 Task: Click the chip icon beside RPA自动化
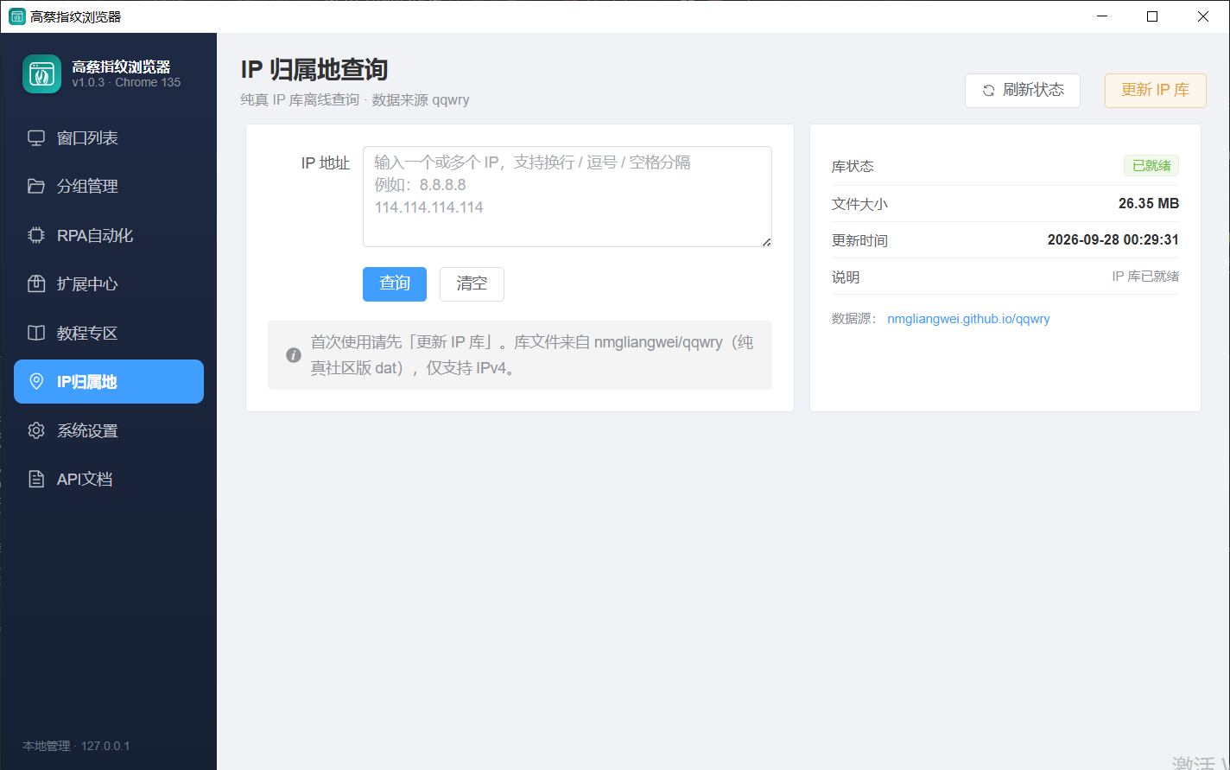coord(36,235)
